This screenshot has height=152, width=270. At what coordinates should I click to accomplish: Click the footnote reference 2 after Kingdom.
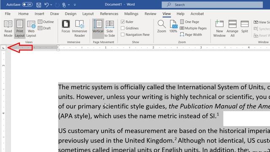[175, 138]
